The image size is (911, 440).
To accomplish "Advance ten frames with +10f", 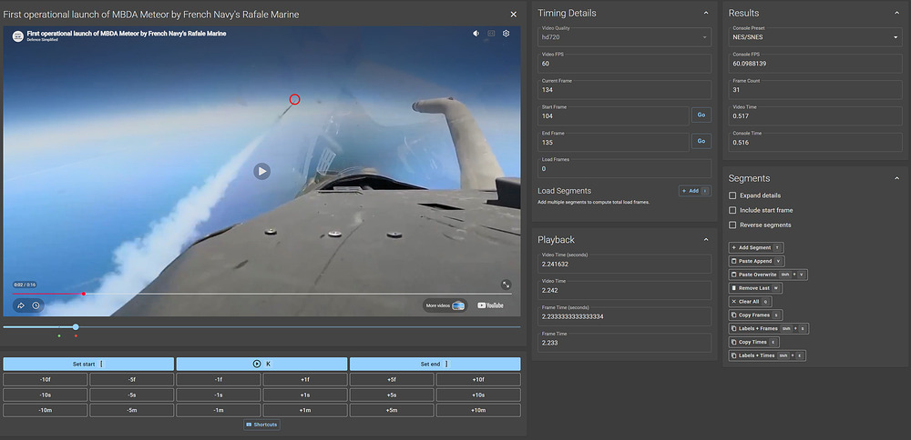I will [x=478, y=380].
